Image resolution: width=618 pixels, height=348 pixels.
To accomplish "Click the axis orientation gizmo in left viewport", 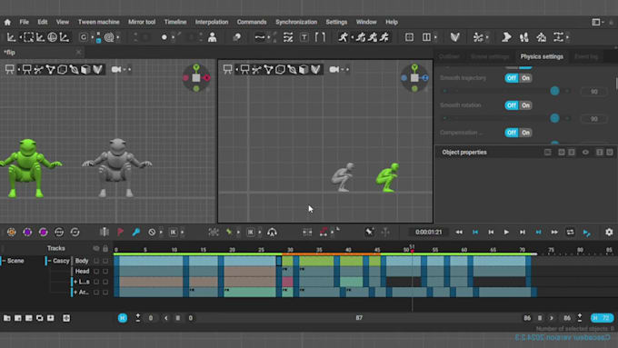I will (x=196, y=78).
